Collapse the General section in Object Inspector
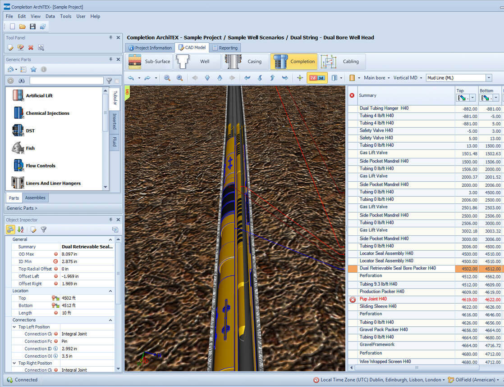 click(x=111, y=239)
